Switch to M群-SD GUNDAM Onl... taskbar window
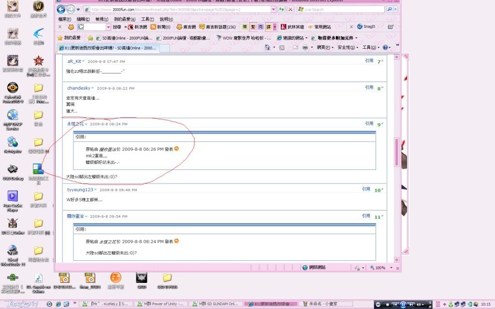The width and height of the screenshot is (495, 309). (x=216, y=304)
